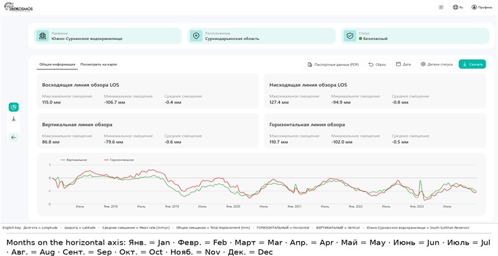Open Паспортные данные (PDF)

pos(333,64)
